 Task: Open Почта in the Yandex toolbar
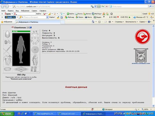click(x=79, y=14)
